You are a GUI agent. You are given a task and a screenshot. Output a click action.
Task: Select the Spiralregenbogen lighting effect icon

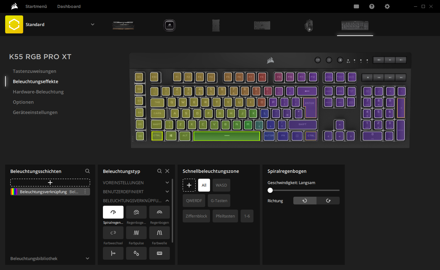[x=113, y=212]
